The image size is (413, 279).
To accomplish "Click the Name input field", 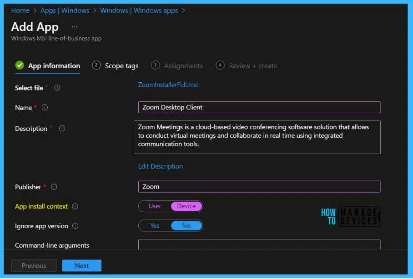I will point(259,107).
